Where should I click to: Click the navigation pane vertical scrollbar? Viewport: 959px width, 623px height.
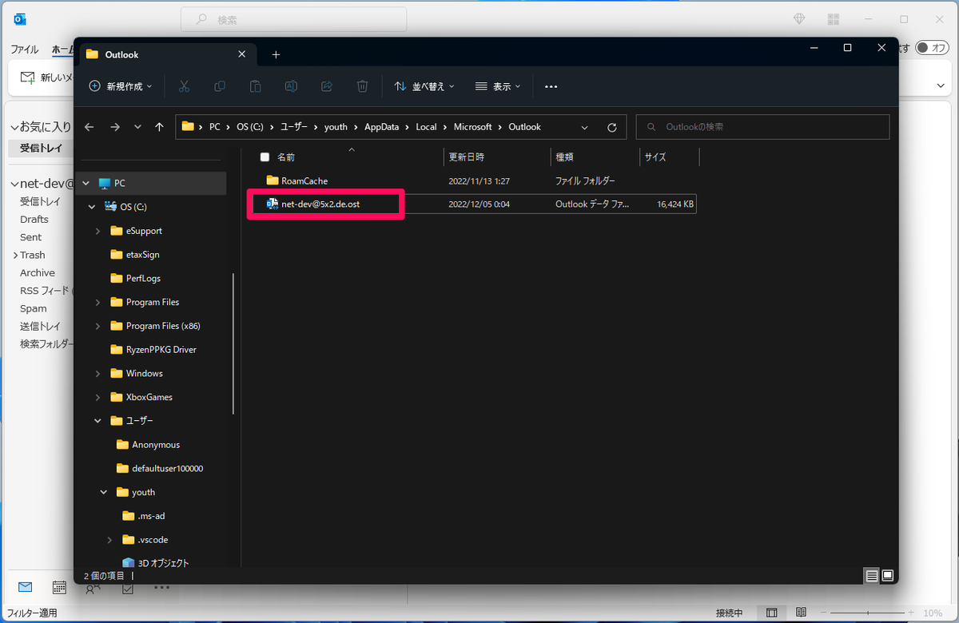(233, 343)
